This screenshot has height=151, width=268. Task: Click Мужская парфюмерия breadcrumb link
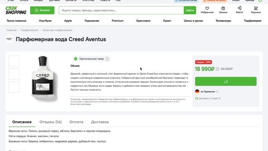click(57, 30)
